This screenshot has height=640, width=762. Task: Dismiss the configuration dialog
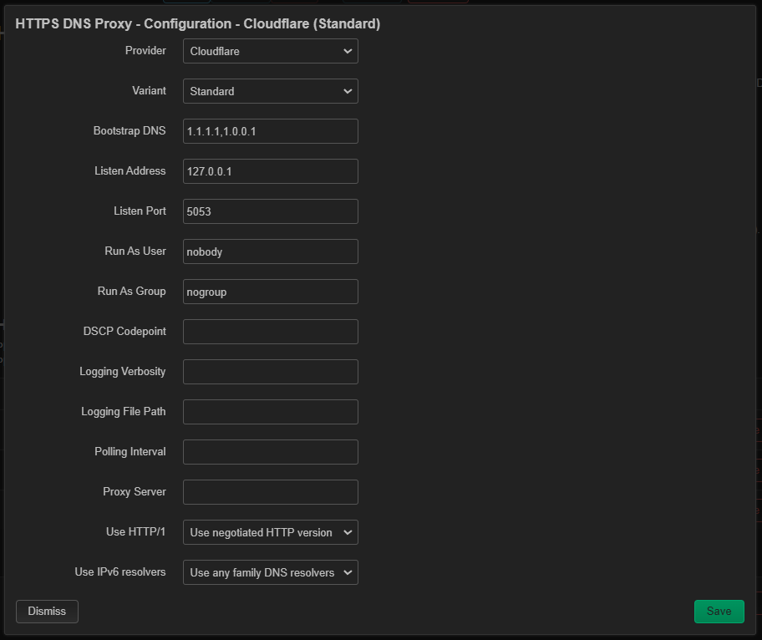coord(47,612)
